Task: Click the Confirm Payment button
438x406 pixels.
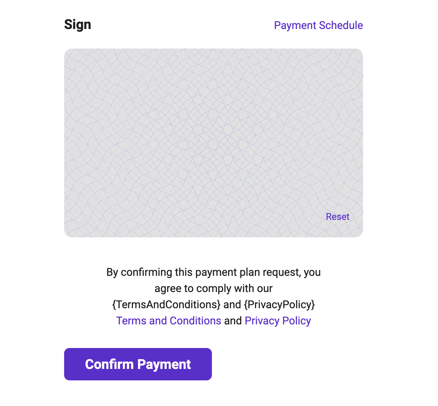Action: tap(138, 364)
